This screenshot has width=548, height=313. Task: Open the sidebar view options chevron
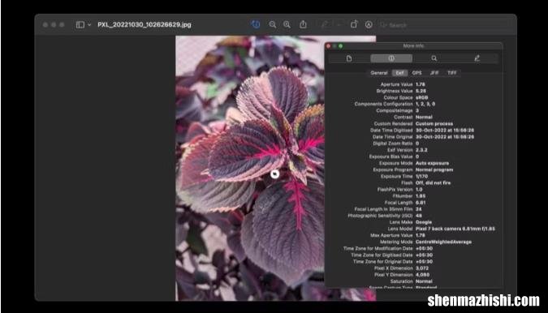89,25
